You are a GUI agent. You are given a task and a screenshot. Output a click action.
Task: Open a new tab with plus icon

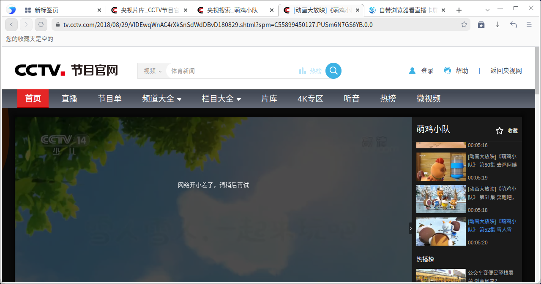click(x=459, y=10)
